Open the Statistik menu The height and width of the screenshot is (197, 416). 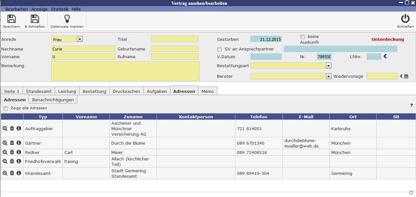(x=60, y=9)
